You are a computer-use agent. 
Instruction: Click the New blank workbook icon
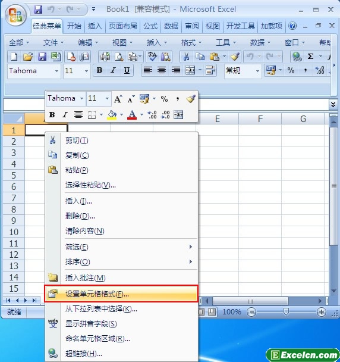pyautogui.click(x=14, y=57)
